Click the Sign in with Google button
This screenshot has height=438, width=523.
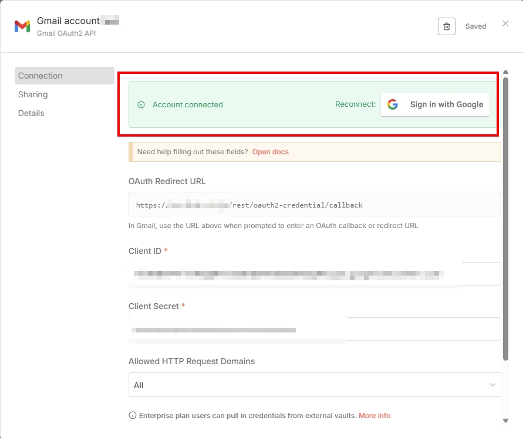436,104
